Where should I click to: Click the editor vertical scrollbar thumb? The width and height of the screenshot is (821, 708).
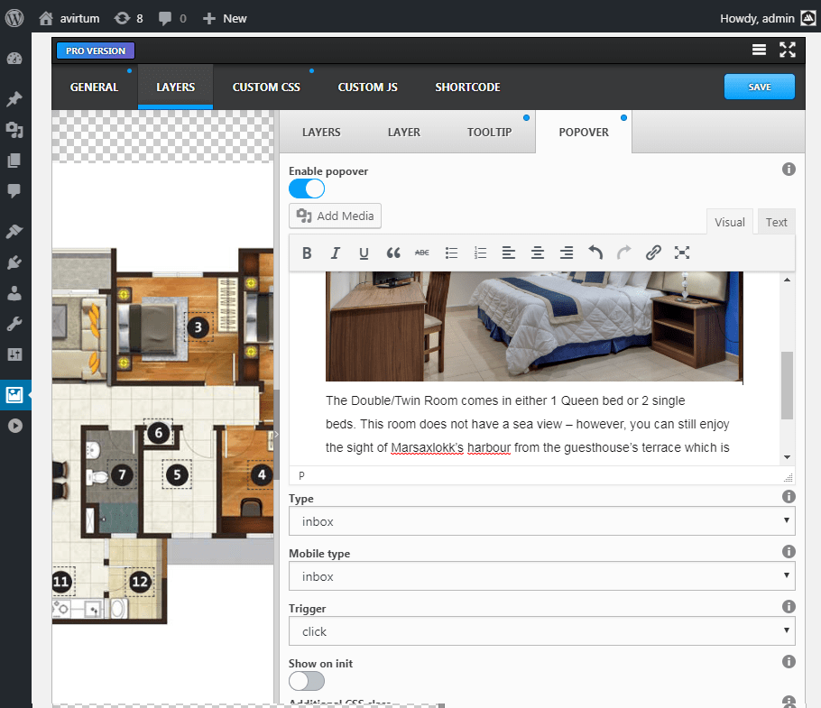787,385
